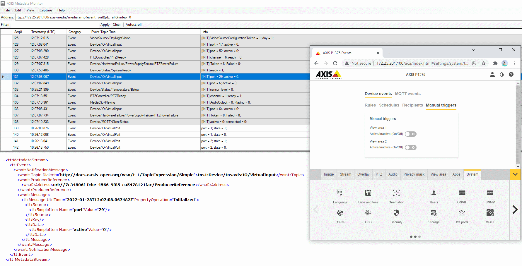Open MQTT settings icon
The height and width of the screenshot is (266, 522).
tap(490, 213)
